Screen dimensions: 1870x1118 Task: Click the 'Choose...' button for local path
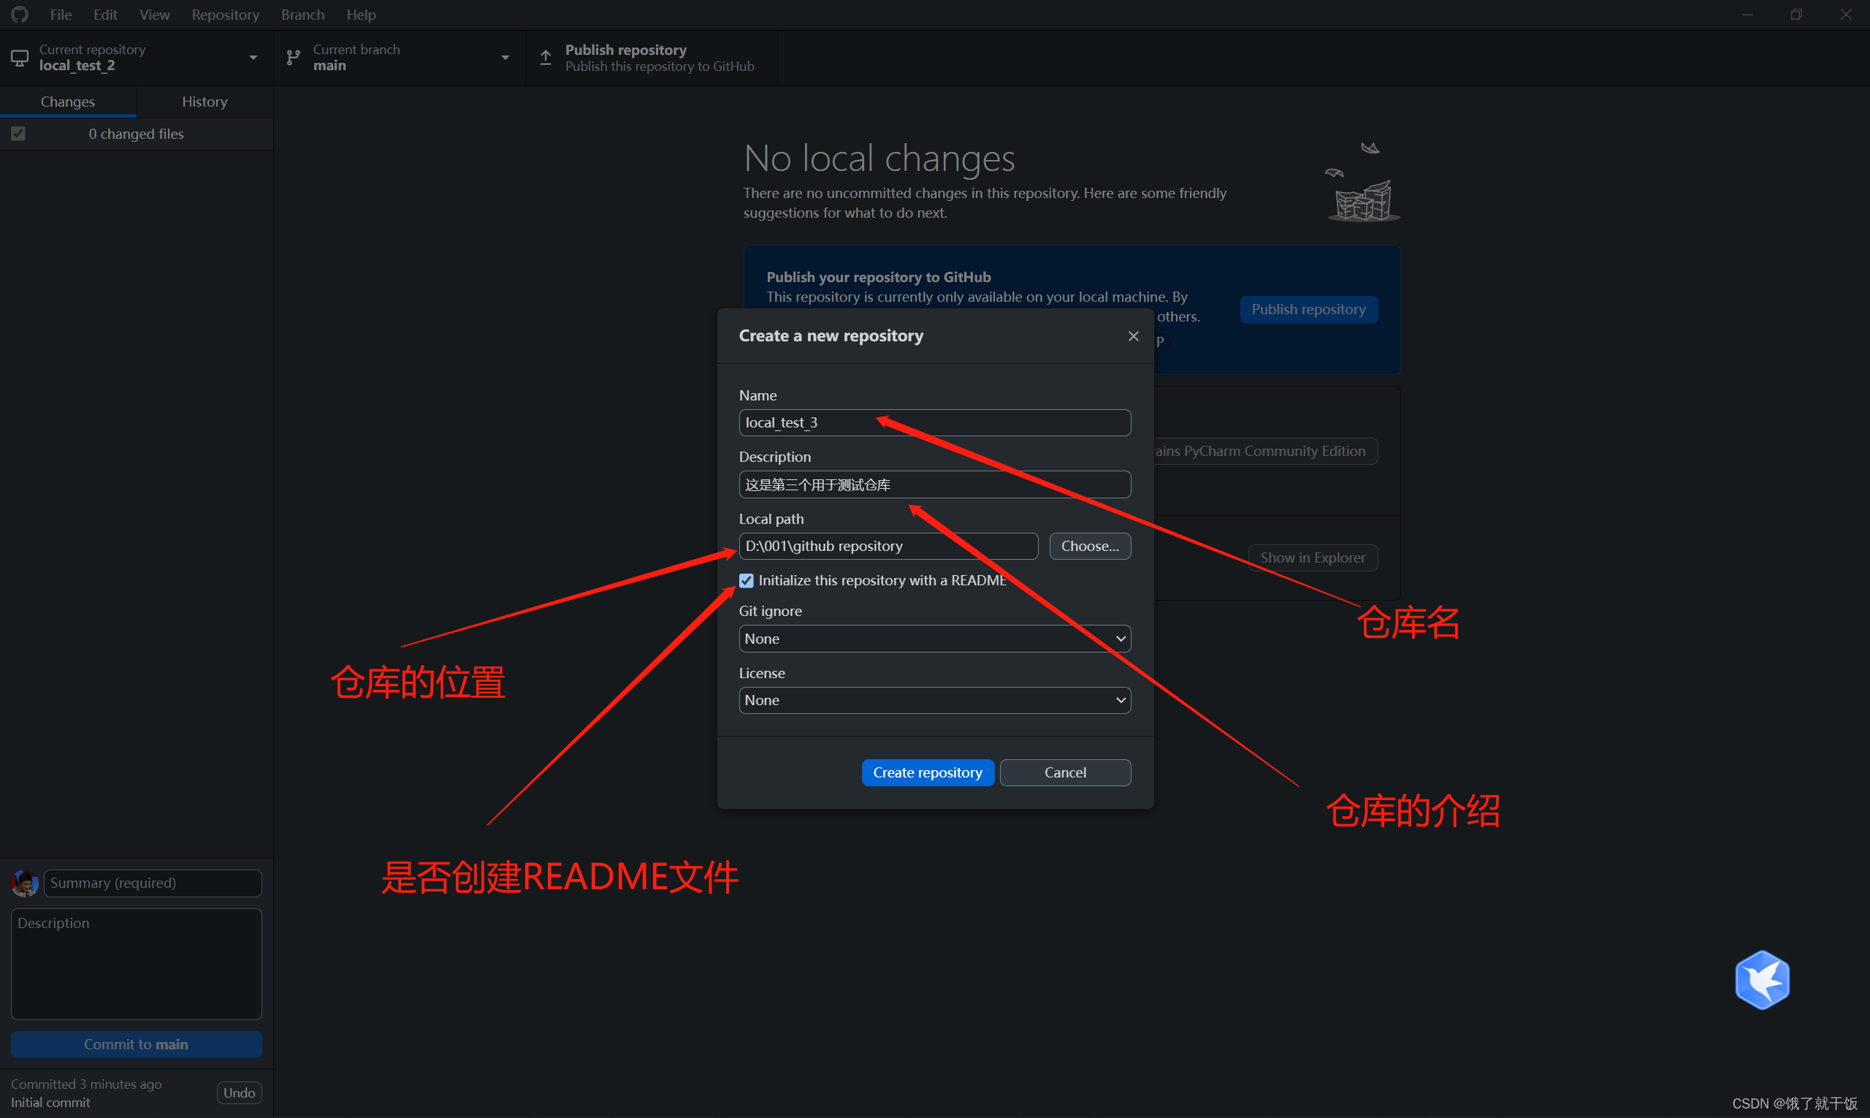[x=1091, y=546]
